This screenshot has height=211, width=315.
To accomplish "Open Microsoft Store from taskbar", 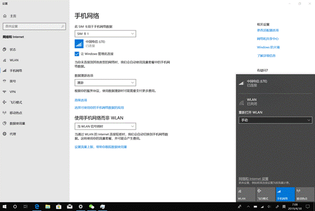I will coord(59,206).
